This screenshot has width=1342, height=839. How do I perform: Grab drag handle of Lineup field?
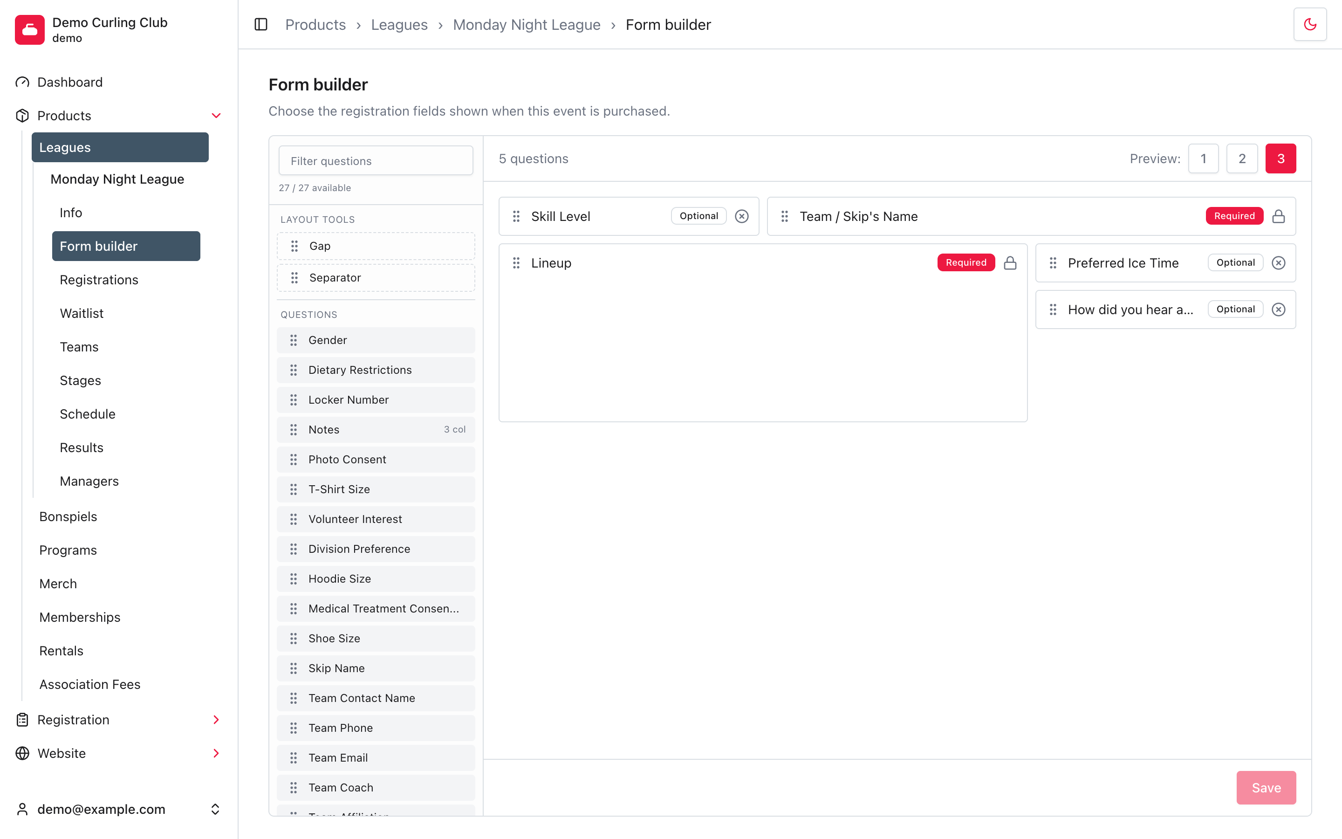(x=516, y=263)
